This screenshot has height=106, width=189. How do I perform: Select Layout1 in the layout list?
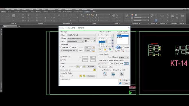(123, 34)
